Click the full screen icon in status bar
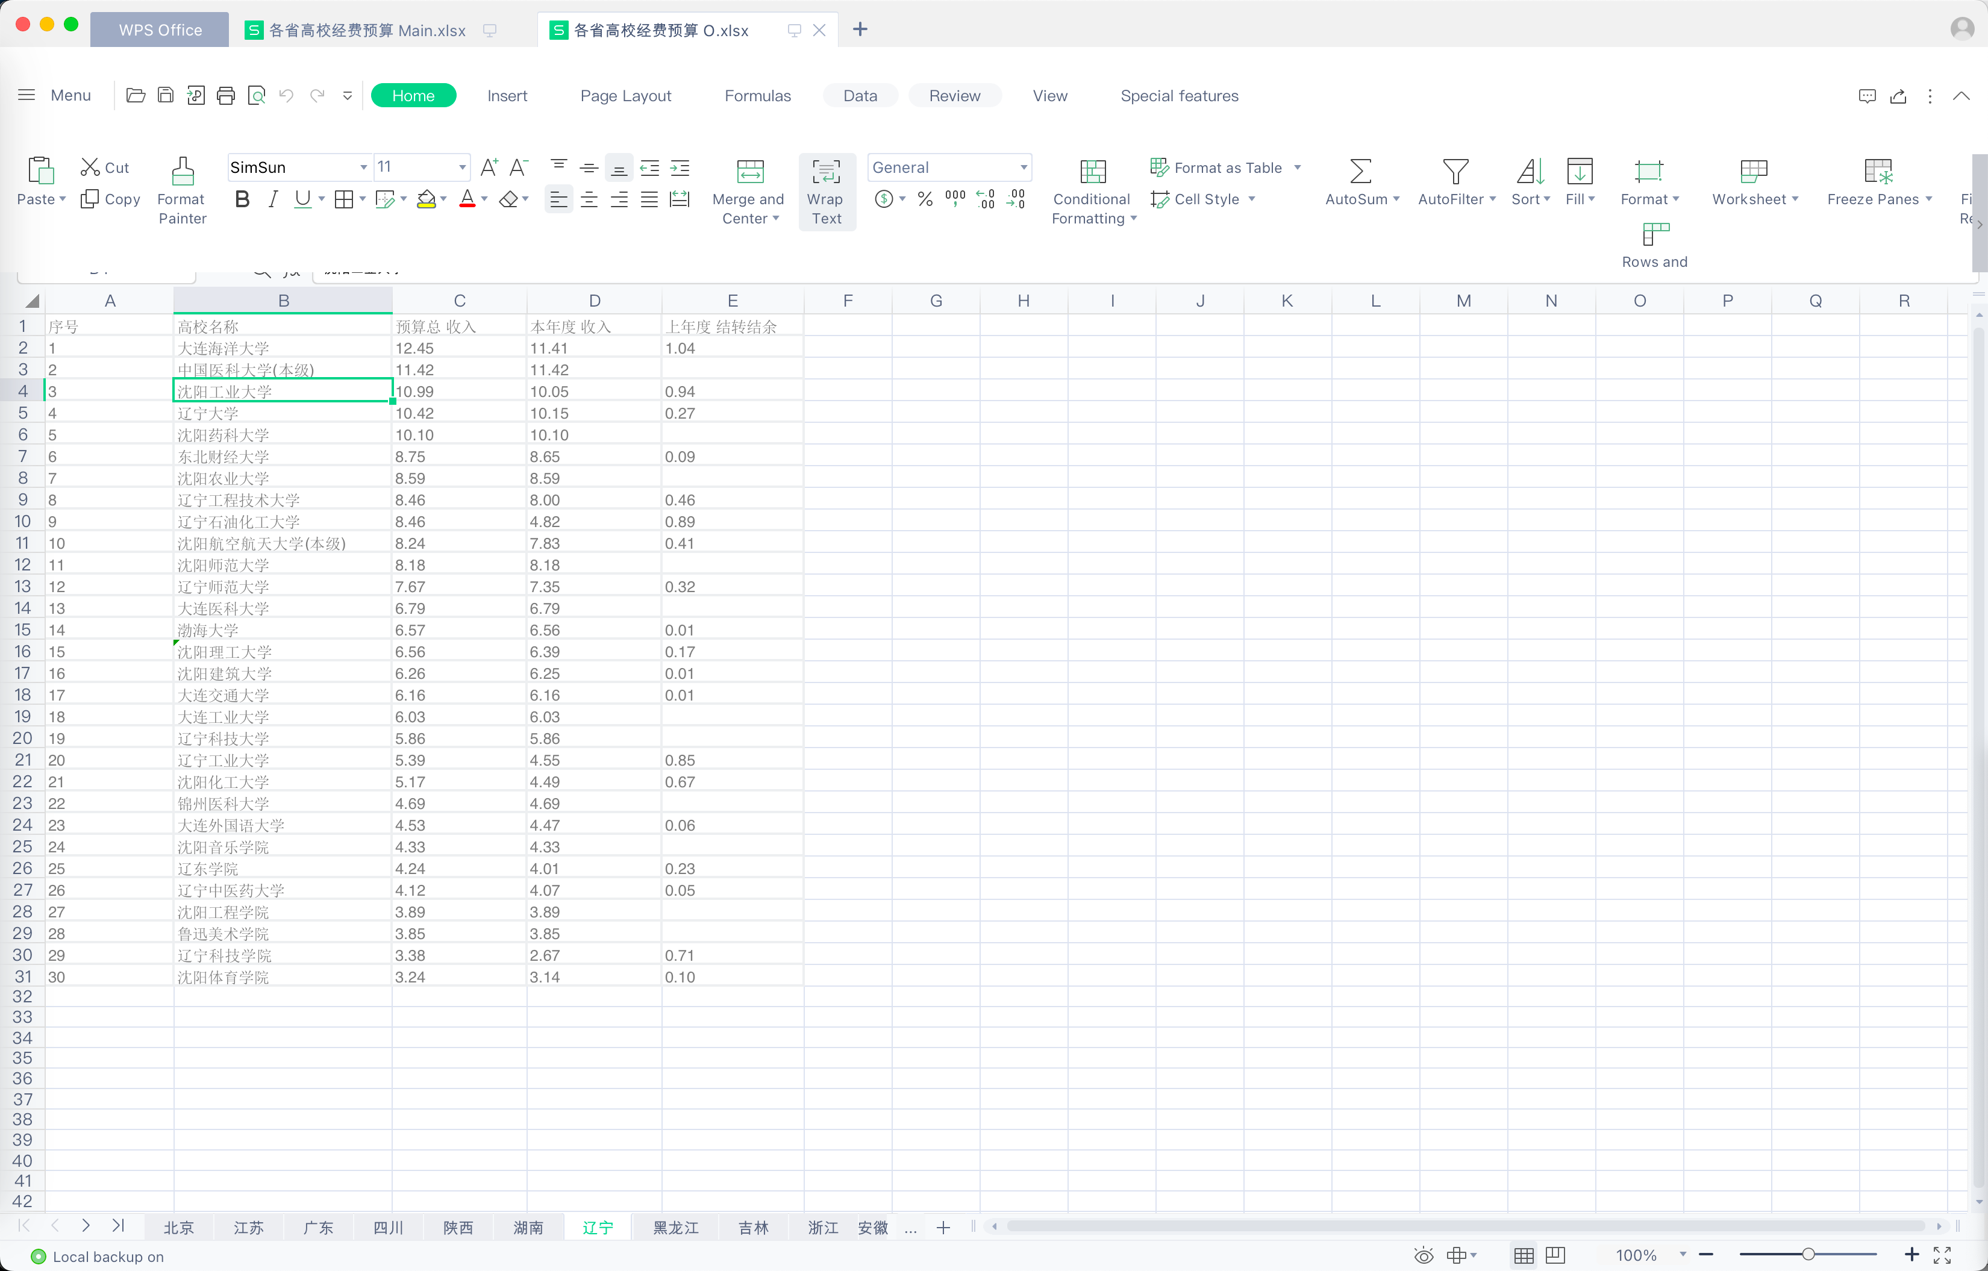The height and width of the screenshot is (1271, 1988). coord(1943,1255)
